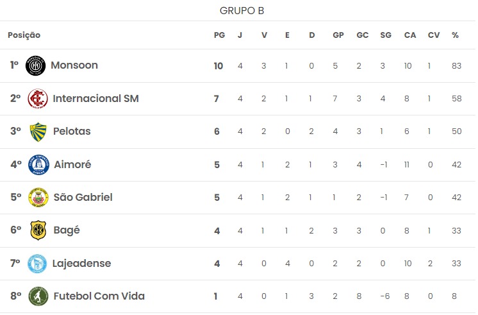The height and width of the screenshot is (315, 478).
Task: Click the GRUPO B title
Action: point(242,11)
